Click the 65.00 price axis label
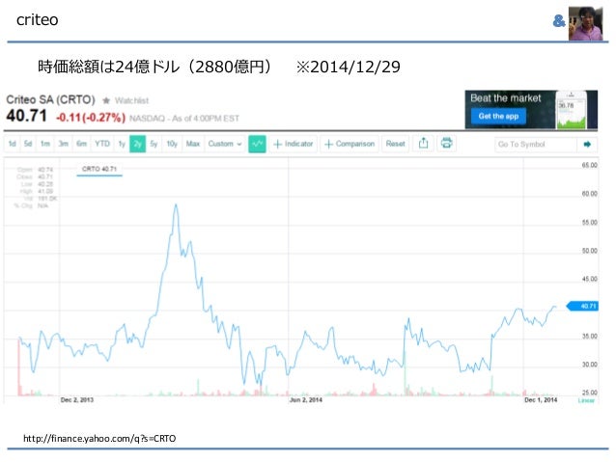Image resolution: width=616 pixels, height=462 pixels. [x=589, y=165]
